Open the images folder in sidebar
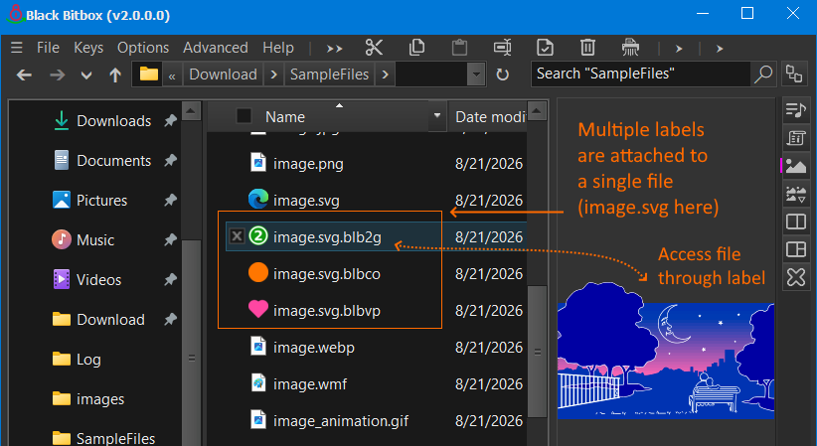Image resolution: width=817 pixels, height=446 pixels. tap(100, 398)
